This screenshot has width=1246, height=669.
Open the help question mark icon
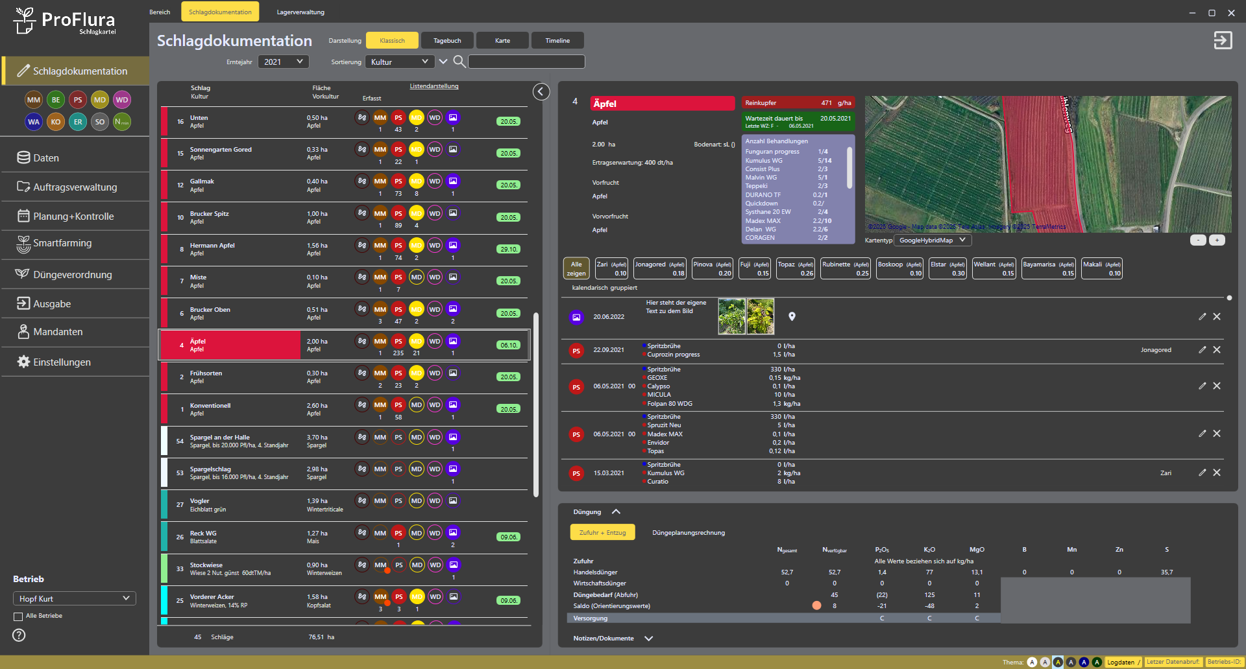click(x=19, y=635)
